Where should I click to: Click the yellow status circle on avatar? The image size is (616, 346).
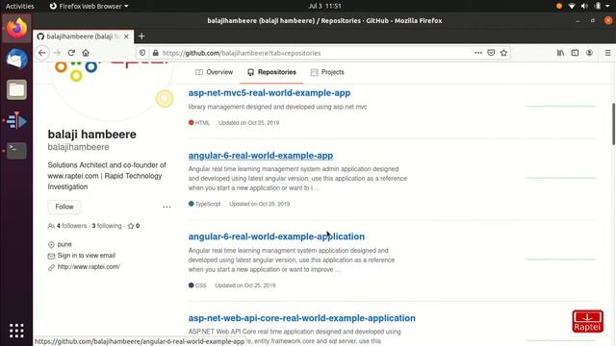coord(165,98)
